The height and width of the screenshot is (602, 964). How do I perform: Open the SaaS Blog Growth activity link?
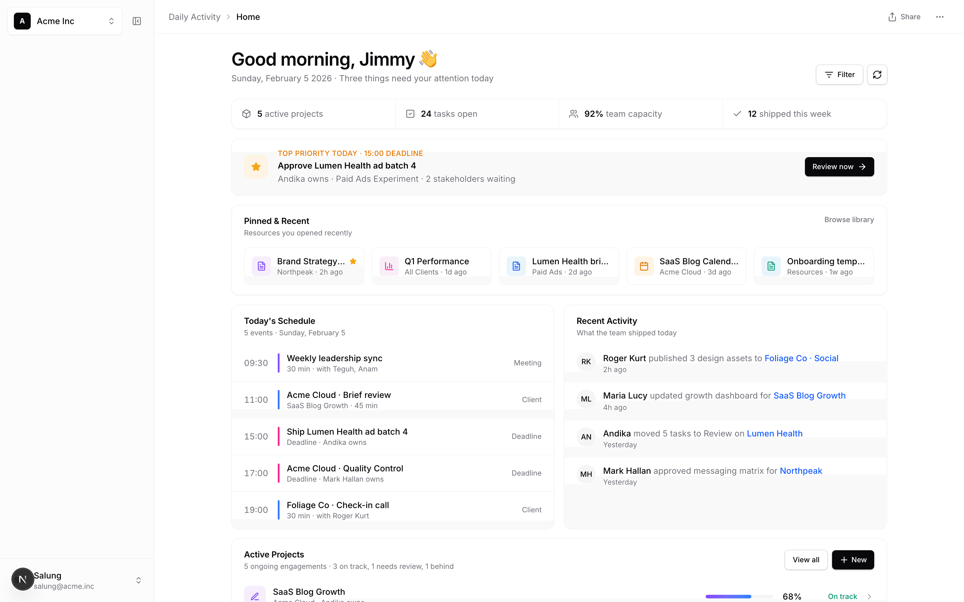[809, 396]
